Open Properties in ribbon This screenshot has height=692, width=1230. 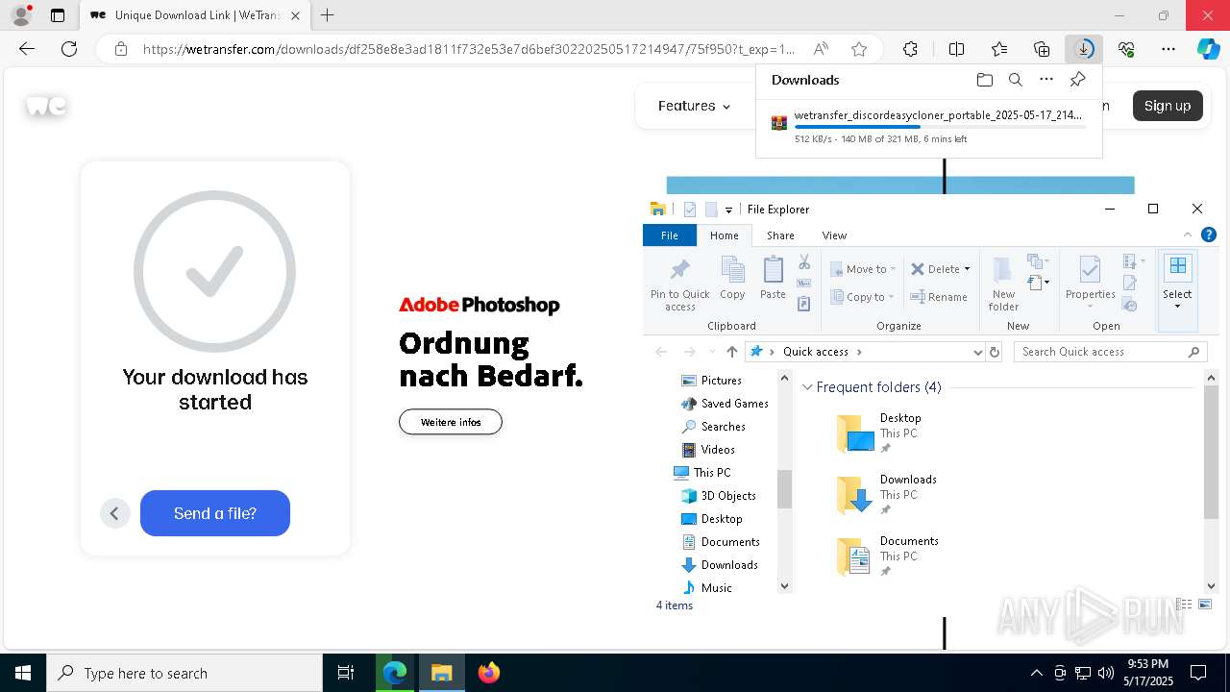click(x=1090, y=284)
